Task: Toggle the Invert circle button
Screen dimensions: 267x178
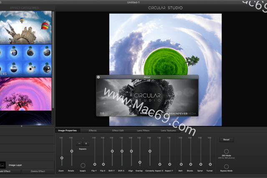Action: click(83, 165)
